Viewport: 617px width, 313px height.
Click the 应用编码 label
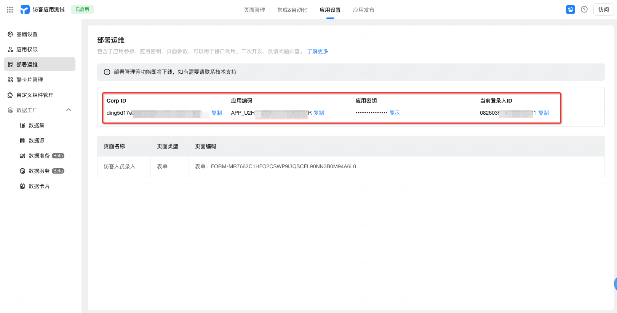tap(242, 101)
